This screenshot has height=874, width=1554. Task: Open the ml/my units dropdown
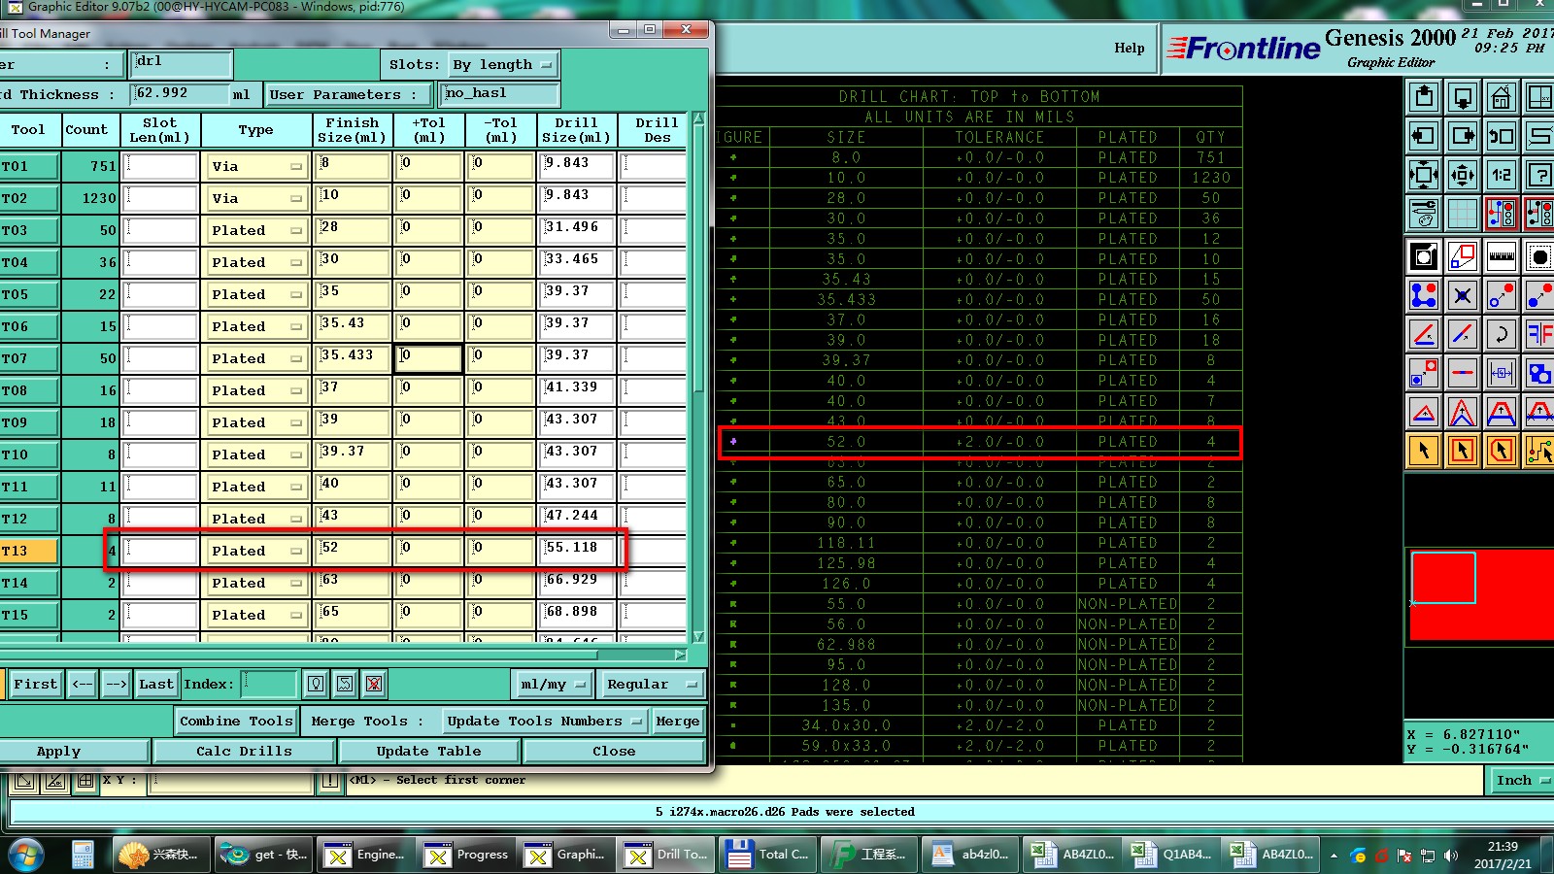(553, 685)
